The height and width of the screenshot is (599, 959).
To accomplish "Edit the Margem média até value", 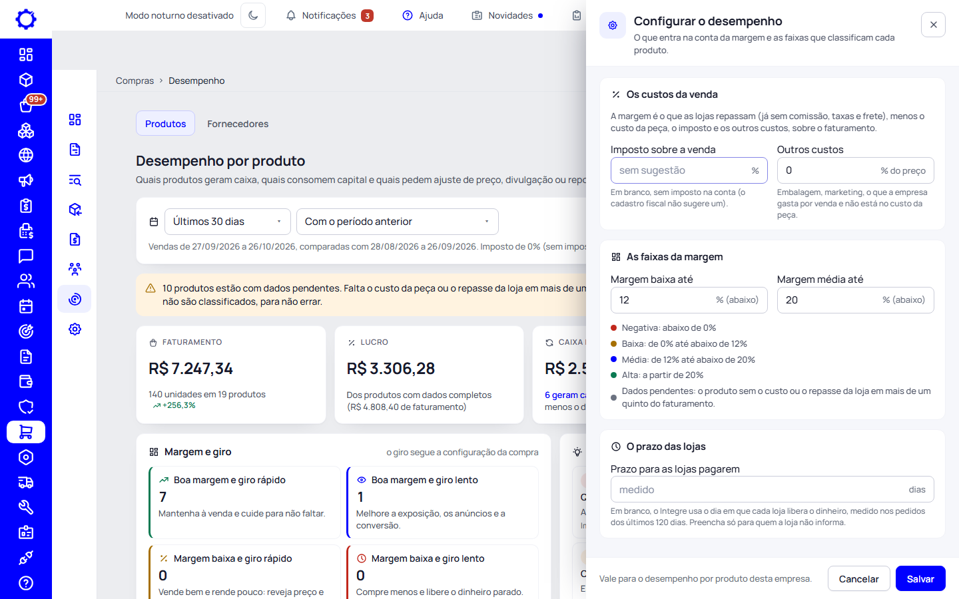I will pos(855,300).
